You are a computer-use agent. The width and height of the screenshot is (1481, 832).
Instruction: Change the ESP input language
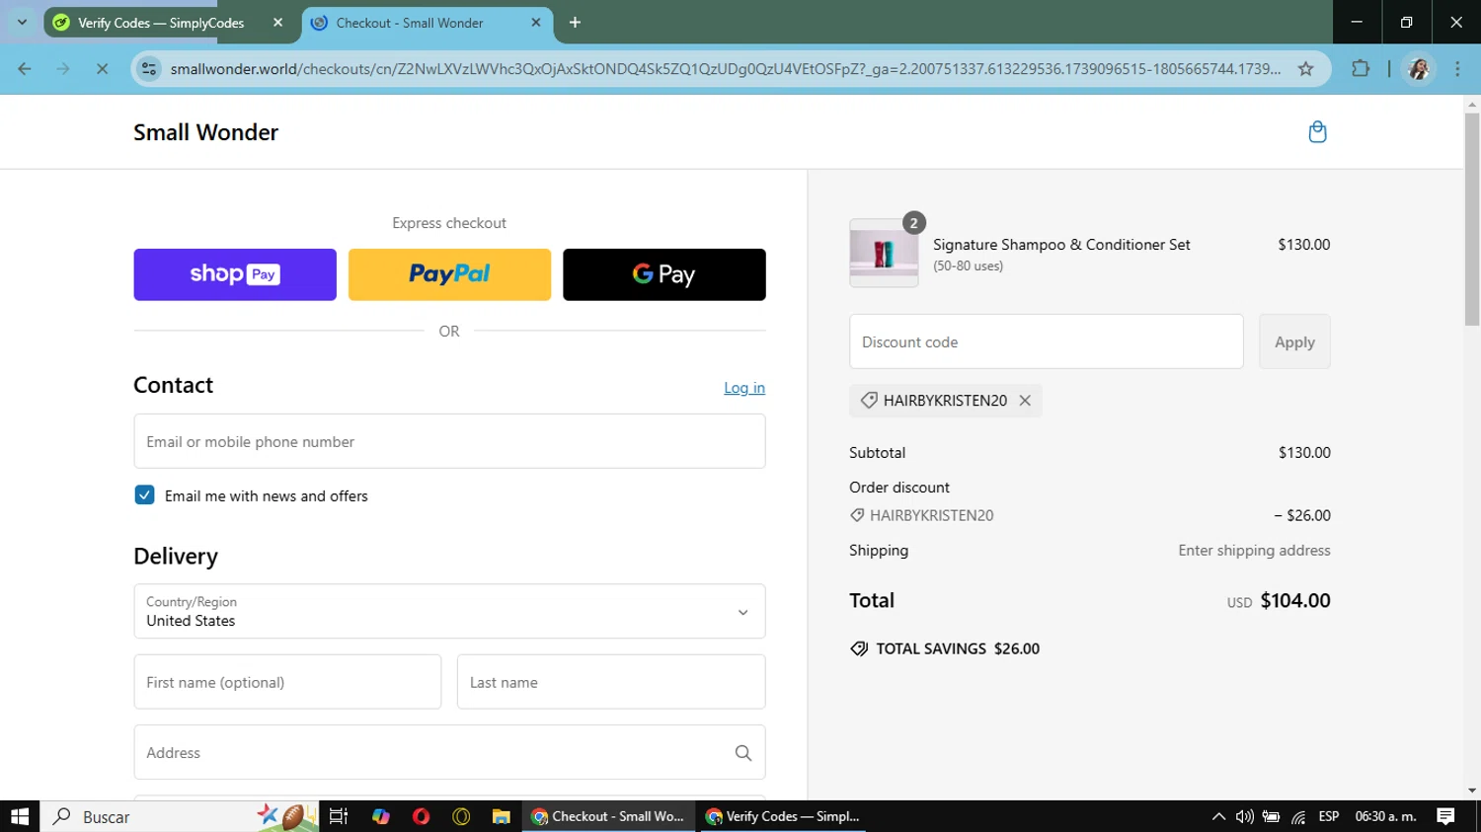coord(1329,816)
